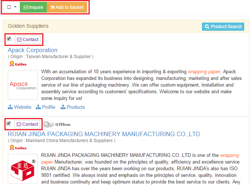Click the Golden badge under RUIAN JINDA
This screenshot has width=252, height=185.
click(18, 148)
